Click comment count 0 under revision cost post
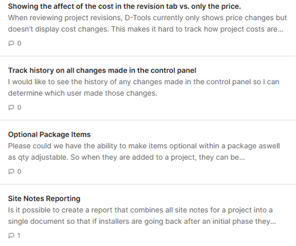Viewport: 296px width, 246px height. [x=19, y=43]
